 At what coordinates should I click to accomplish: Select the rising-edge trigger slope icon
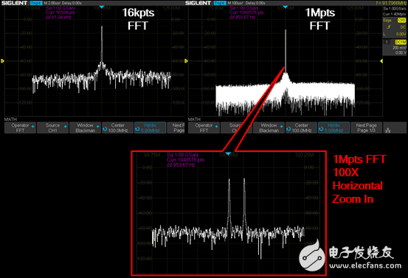click(389, 27)
